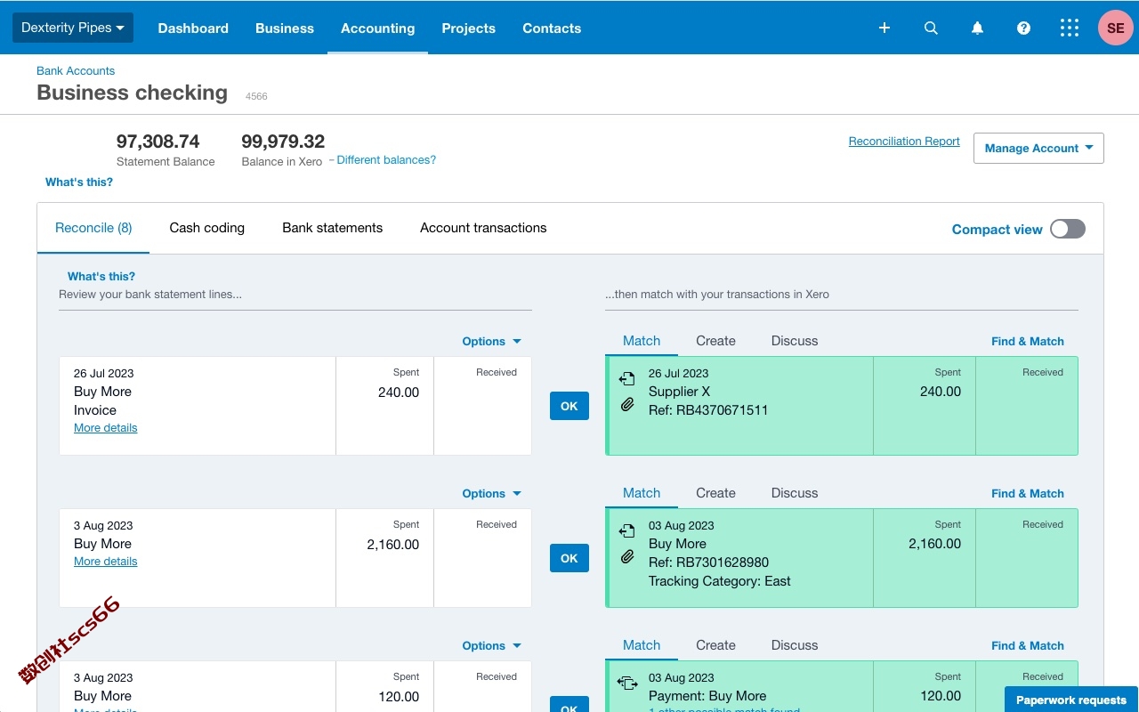Click the payment icon on Payment: Buy More
The height and width of the screenshot is (712, 1139).
627,683
